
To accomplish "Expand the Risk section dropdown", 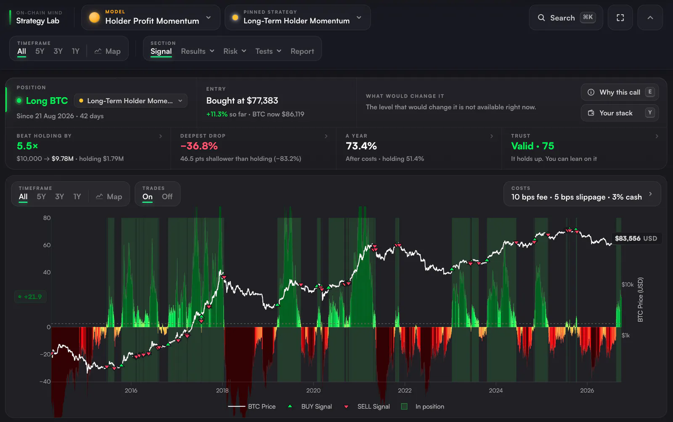I will point(235,51).
